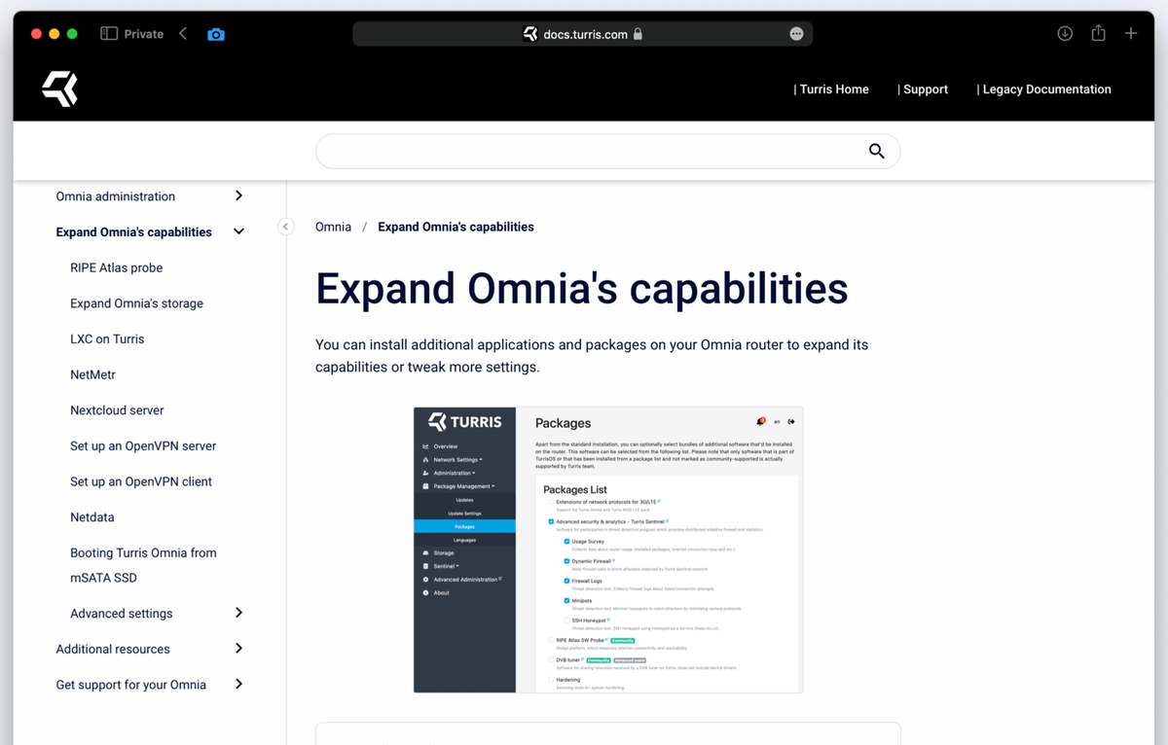Click the search magnifier icon
The height and width of the screenshot is (745, 1168).
click(876, 151)
